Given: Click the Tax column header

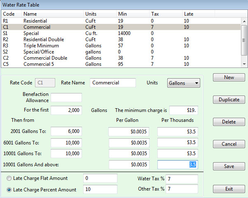Looking at the screenshot, I should (x=166, y=14).
